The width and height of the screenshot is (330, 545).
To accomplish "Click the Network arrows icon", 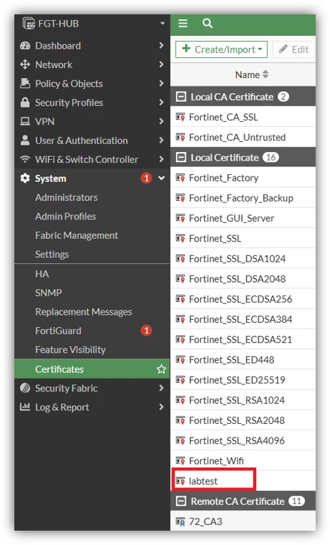I will 25,65.
